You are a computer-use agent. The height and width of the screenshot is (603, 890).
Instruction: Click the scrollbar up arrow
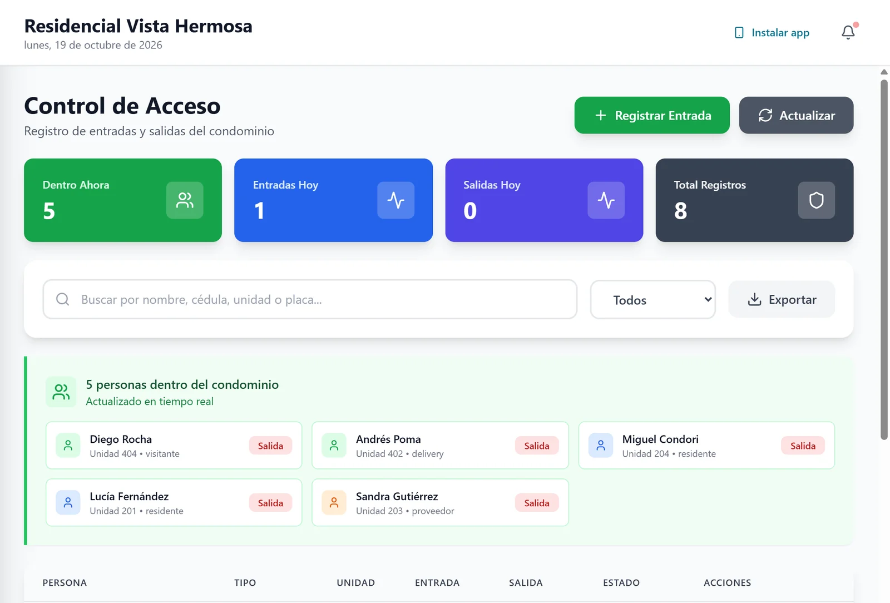884,72
